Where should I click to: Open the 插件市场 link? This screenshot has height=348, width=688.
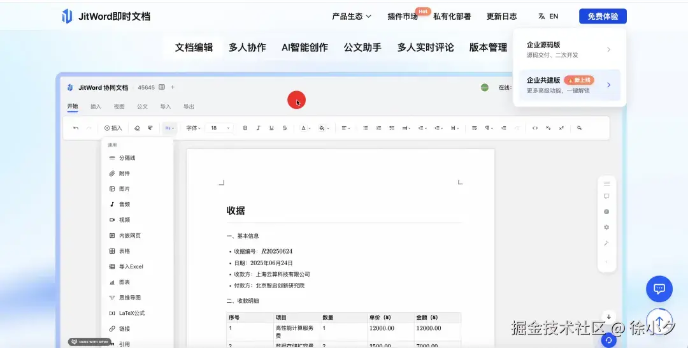click(x=403, y=17)
